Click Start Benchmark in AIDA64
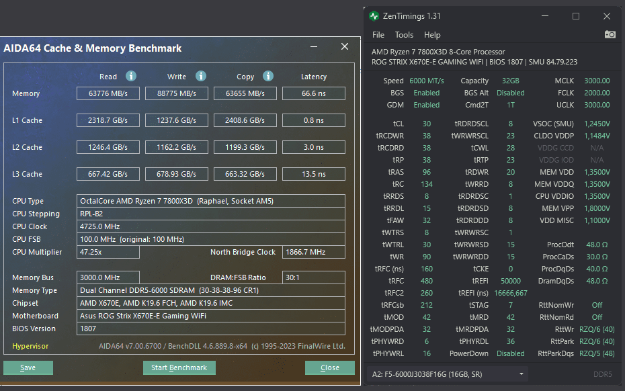Viewport: 625px width, 391px height. (179, 367)
